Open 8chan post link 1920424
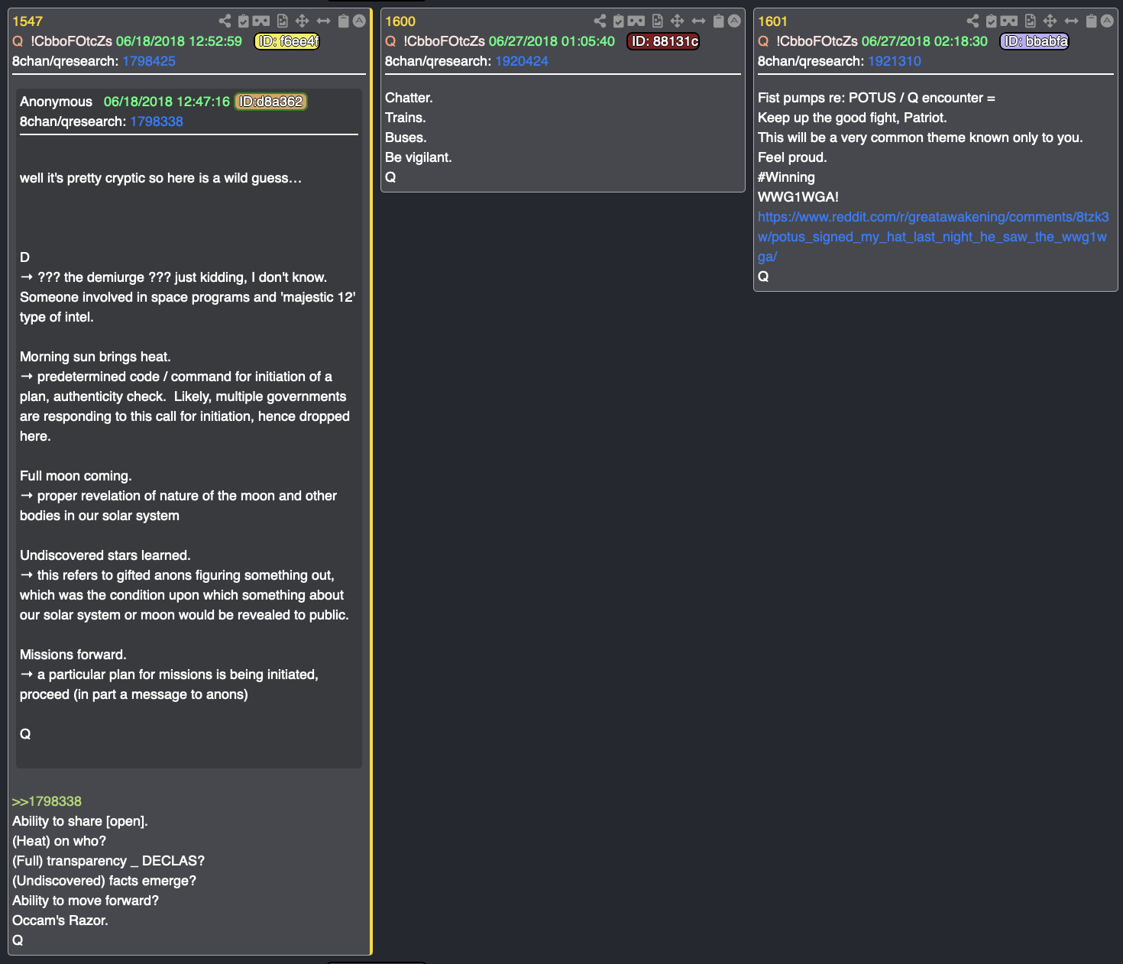This screenshot has height=964, width=1123. click(522, 61)
